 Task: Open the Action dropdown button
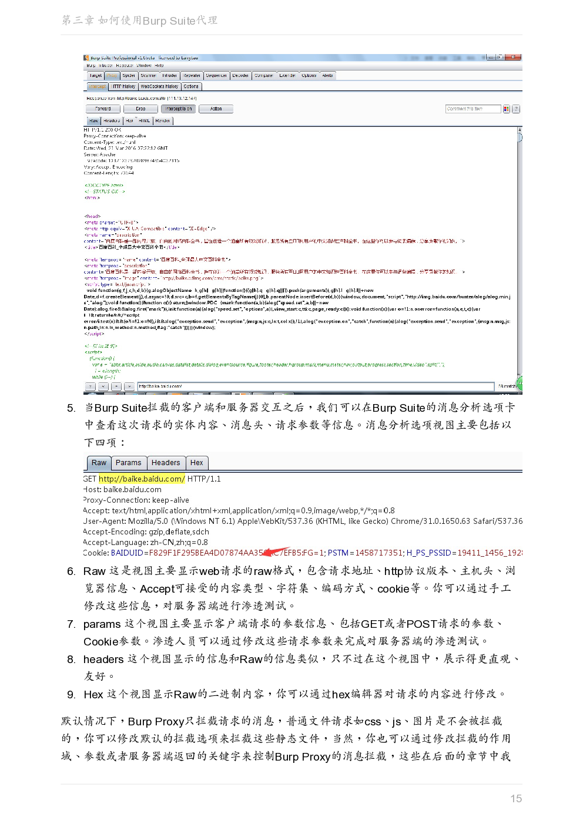[216, 109]
